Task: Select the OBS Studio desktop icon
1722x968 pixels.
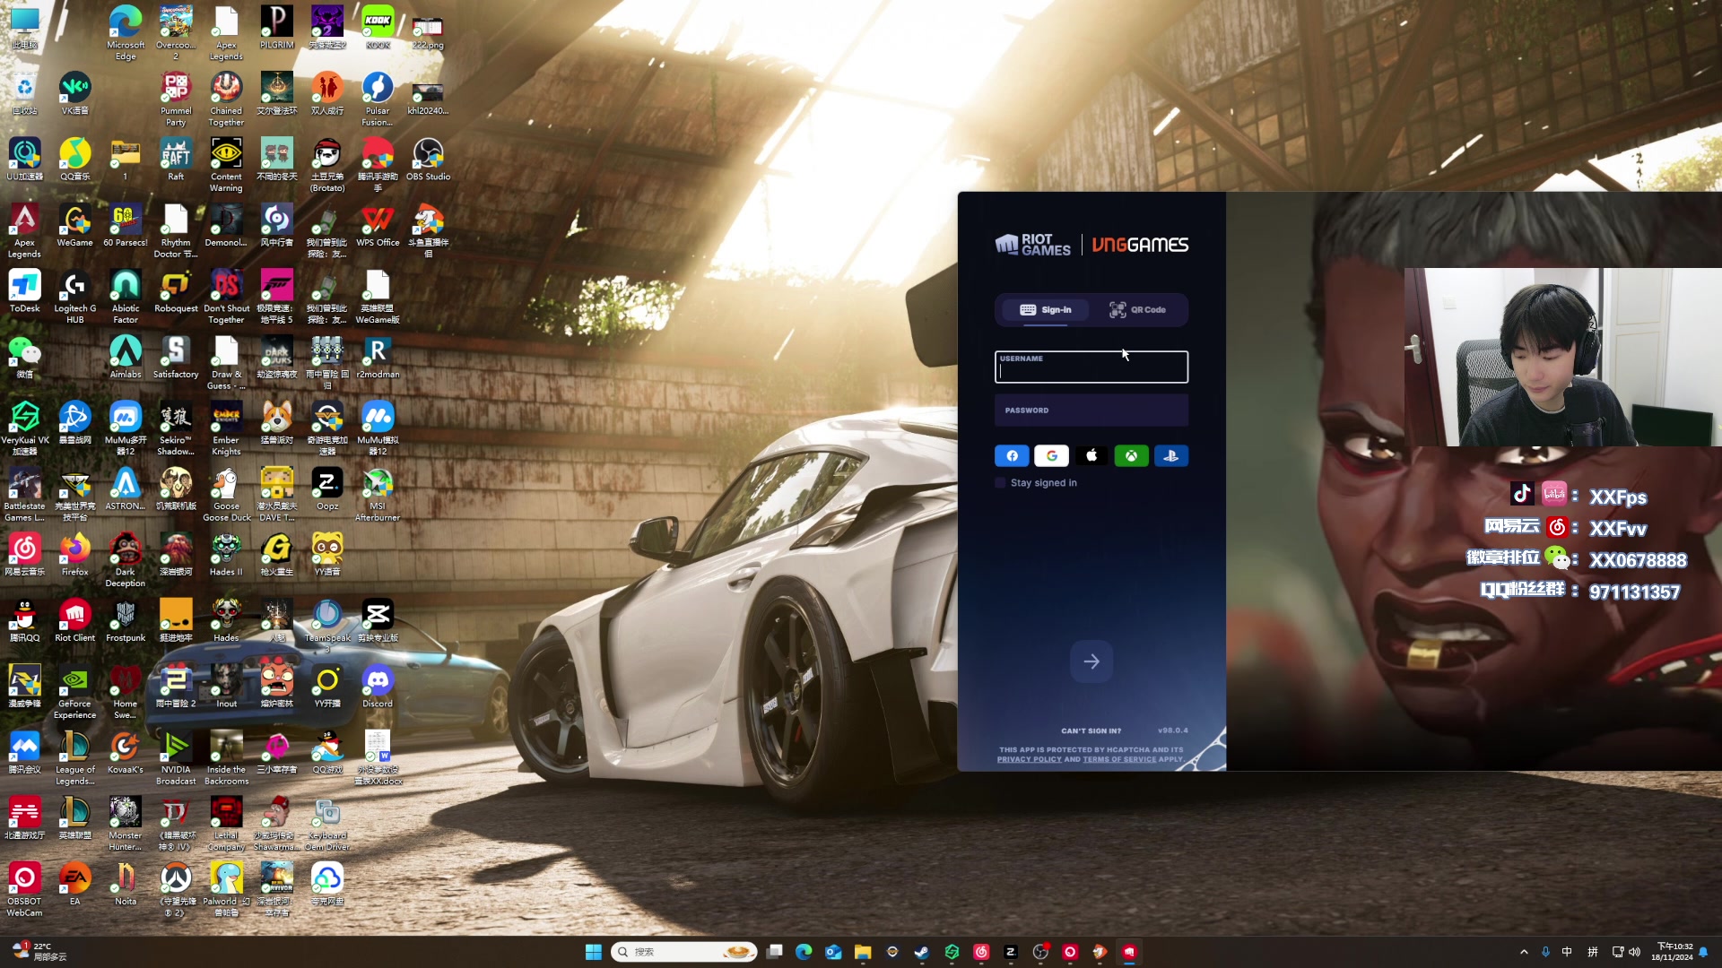Action: click(x=428, y=160)
